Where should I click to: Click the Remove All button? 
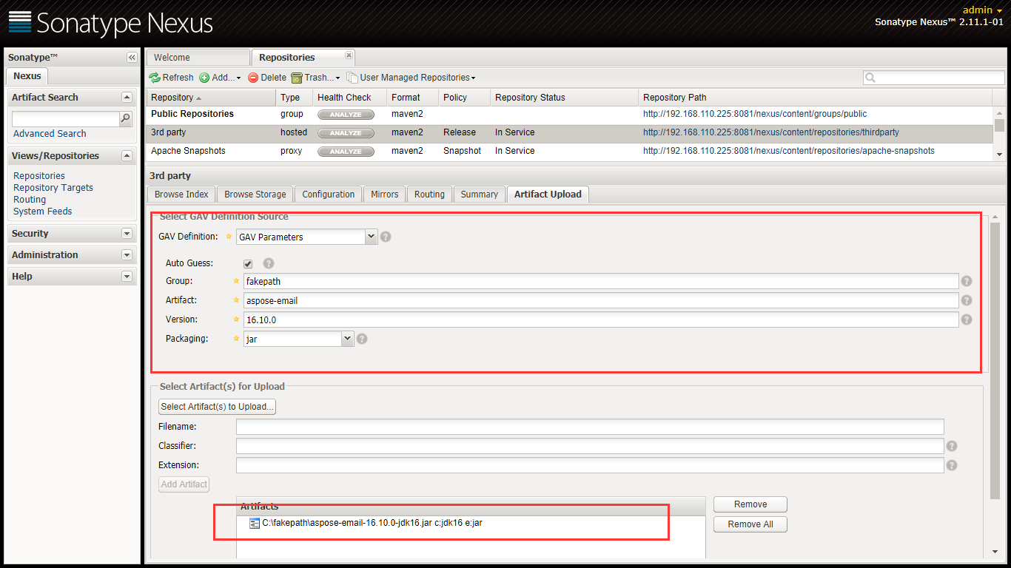[x=750, y=524]
